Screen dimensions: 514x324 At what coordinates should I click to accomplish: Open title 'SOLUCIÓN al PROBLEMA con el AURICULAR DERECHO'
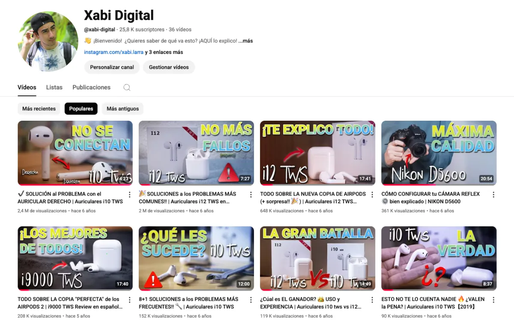[x=70, y=198]
